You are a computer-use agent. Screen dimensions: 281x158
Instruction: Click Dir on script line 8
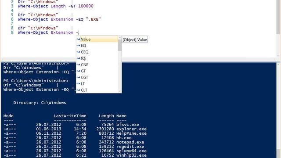coord(22,28)
